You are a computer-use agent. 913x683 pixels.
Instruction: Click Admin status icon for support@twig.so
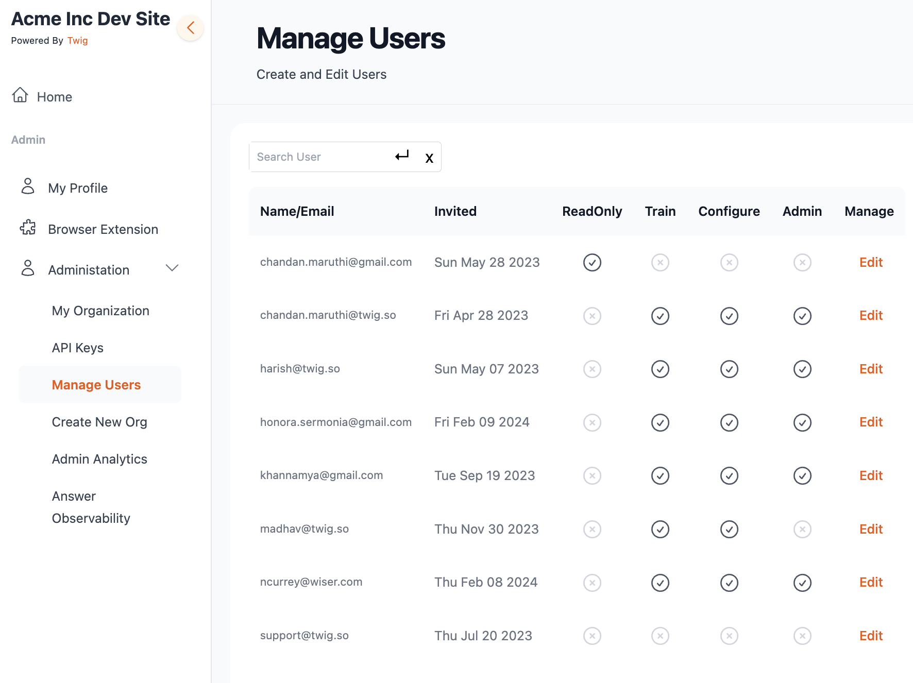coord(802,636)
